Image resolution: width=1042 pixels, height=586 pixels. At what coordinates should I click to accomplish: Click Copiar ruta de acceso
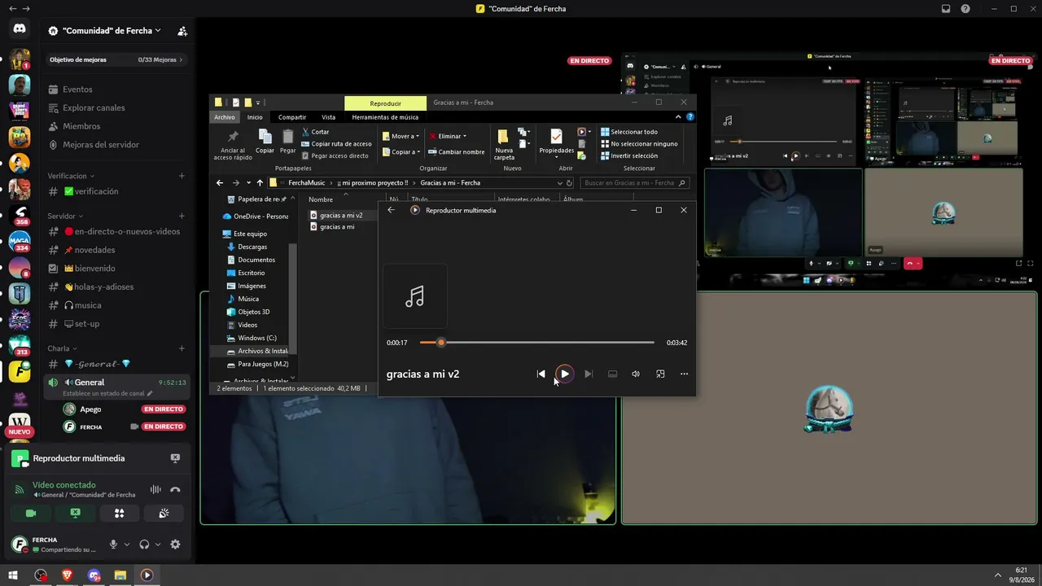336,143
